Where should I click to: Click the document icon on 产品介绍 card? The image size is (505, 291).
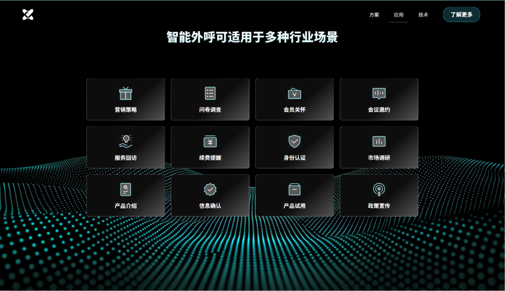point(125,189)
